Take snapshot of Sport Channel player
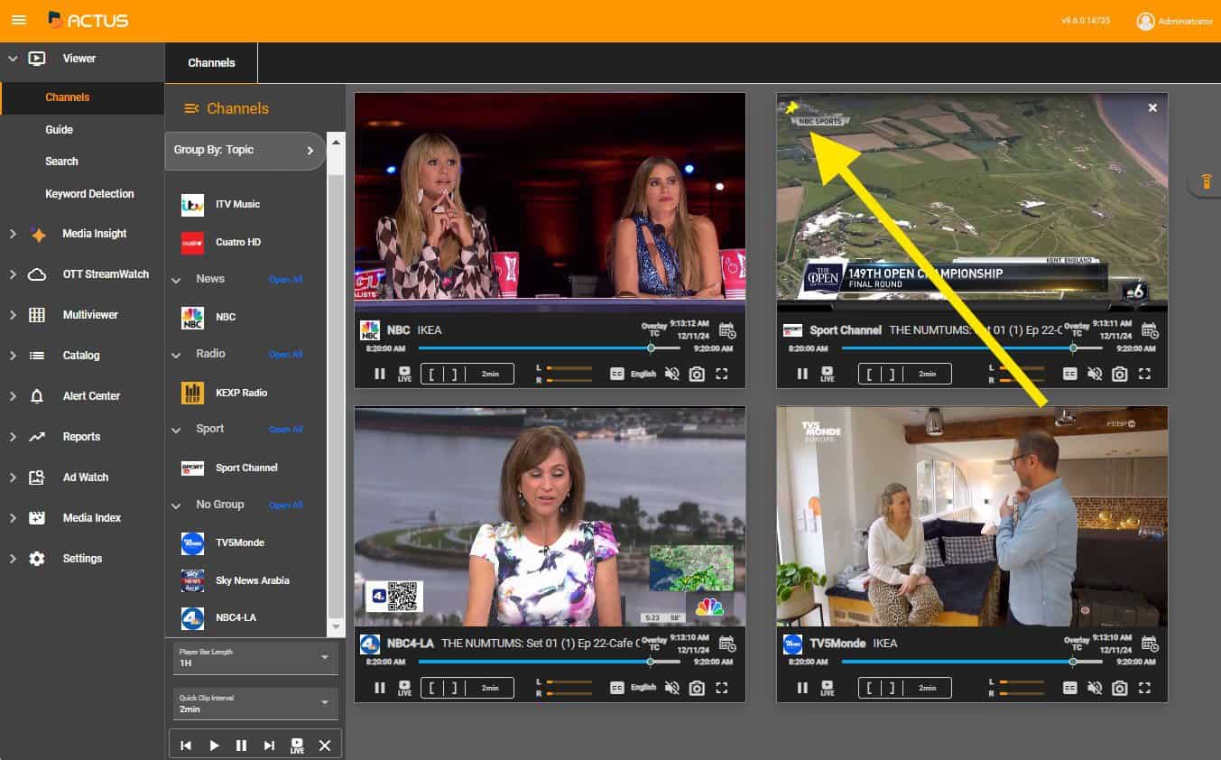1221x760 pixels. [x=1119, y=374]
